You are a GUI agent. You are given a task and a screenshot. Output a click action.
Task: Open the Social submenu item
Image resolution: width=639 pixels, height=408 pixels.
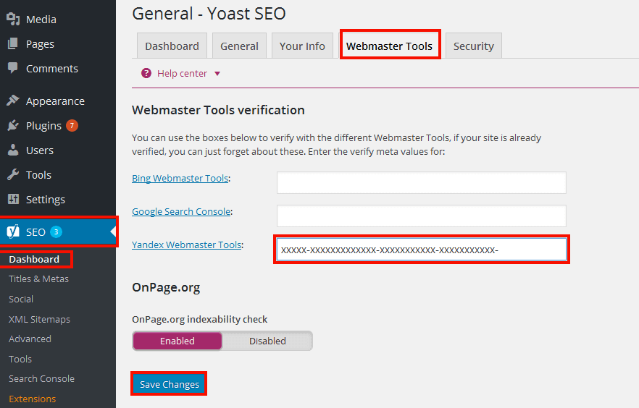coord(21,299)
